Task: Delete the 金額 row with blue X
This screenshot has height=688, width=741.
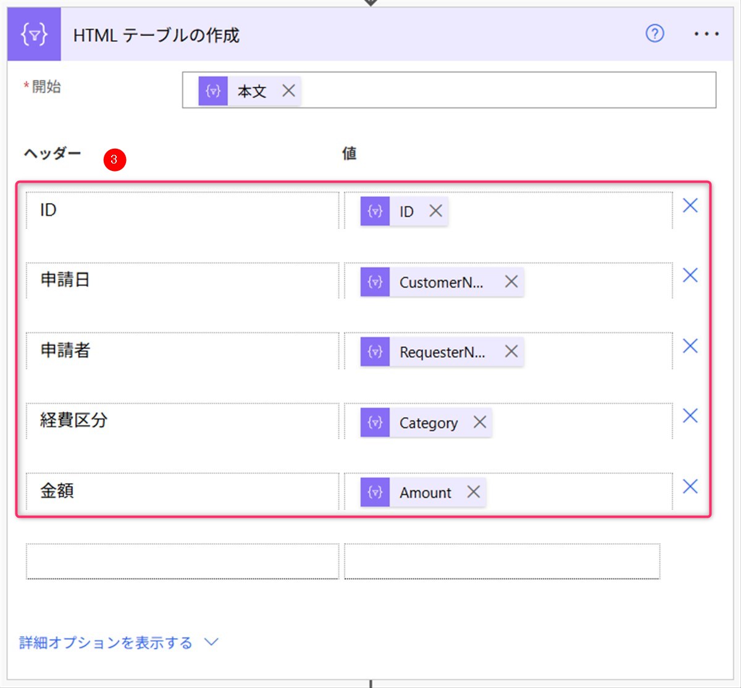Action: click(x=690, y=487)
